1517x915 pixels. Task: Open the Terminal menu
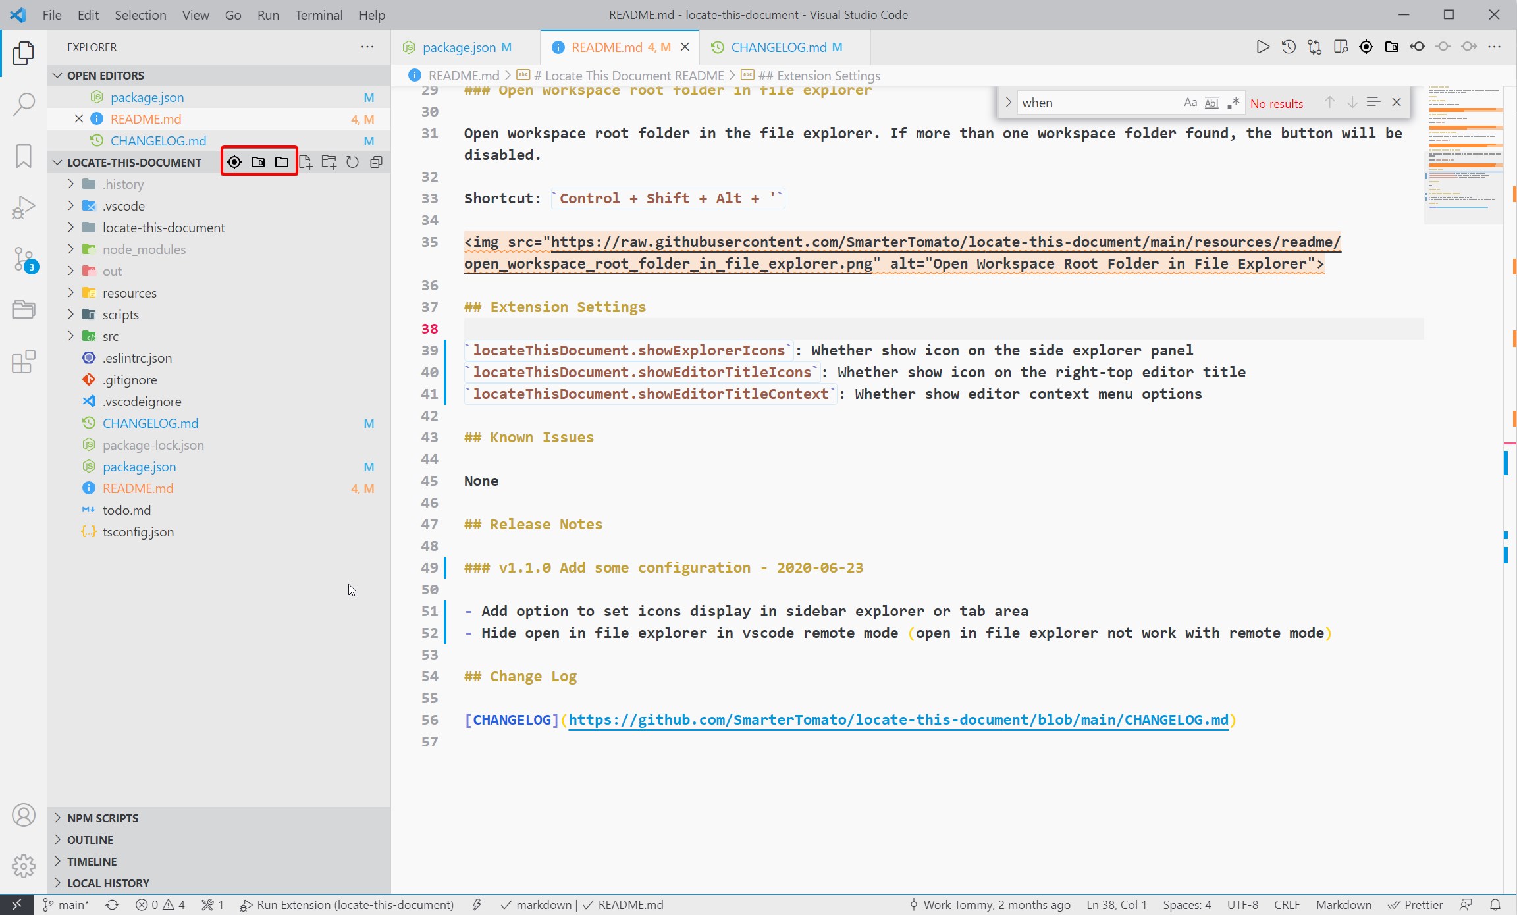tap(318, 14)
